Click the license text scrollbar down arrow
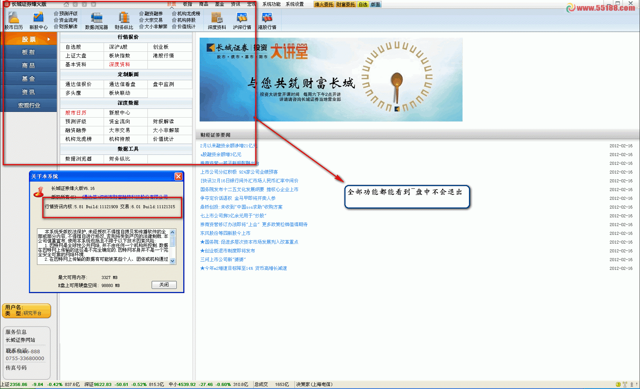Screen dimensions: 640x389 (173, 261)
